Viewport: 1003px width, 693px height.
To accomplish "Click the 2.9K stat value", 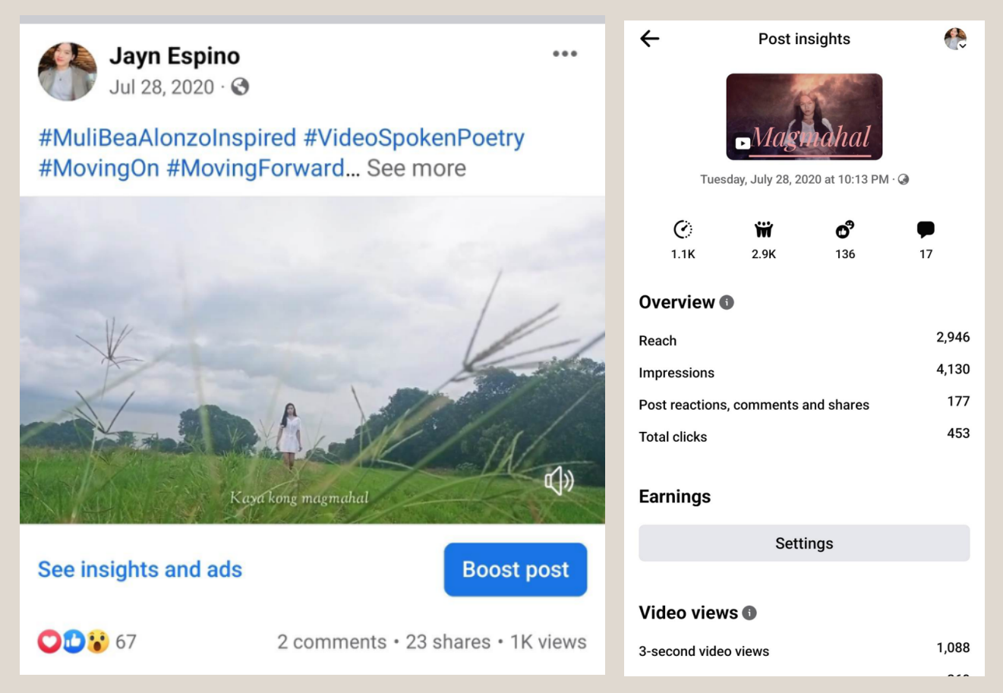I will click(x=764, y=254).
